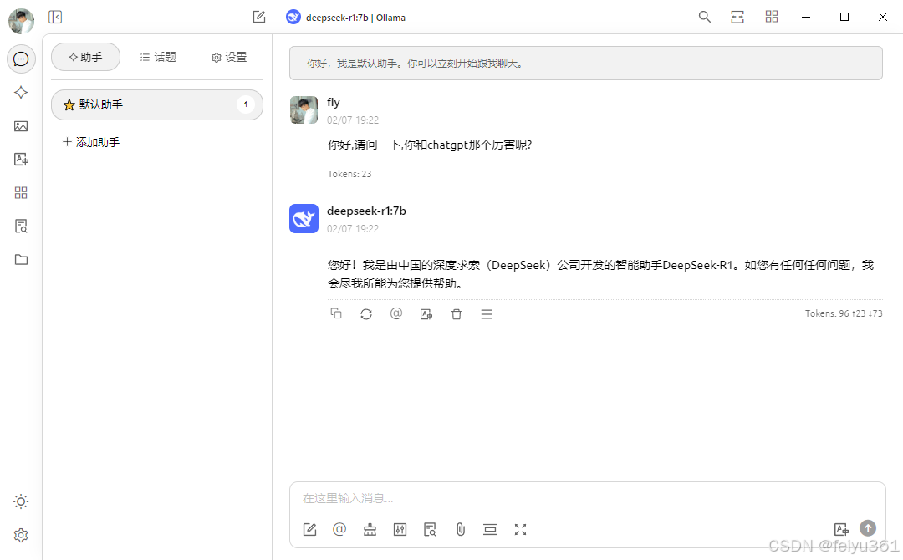Screen dimensions: 903x560
Task: Open the image painting sidebar icon
Action: pyautogui.click(x=21, y=126)
